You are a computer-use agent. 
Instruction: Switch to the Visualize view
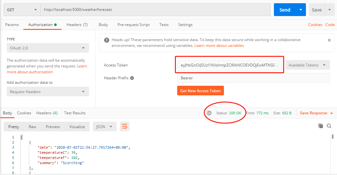(77, 127)
